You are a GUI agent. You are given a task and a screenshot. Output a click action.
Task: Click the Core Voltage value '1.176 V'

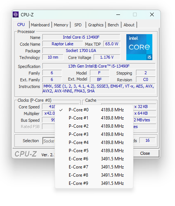pos(107,57)
